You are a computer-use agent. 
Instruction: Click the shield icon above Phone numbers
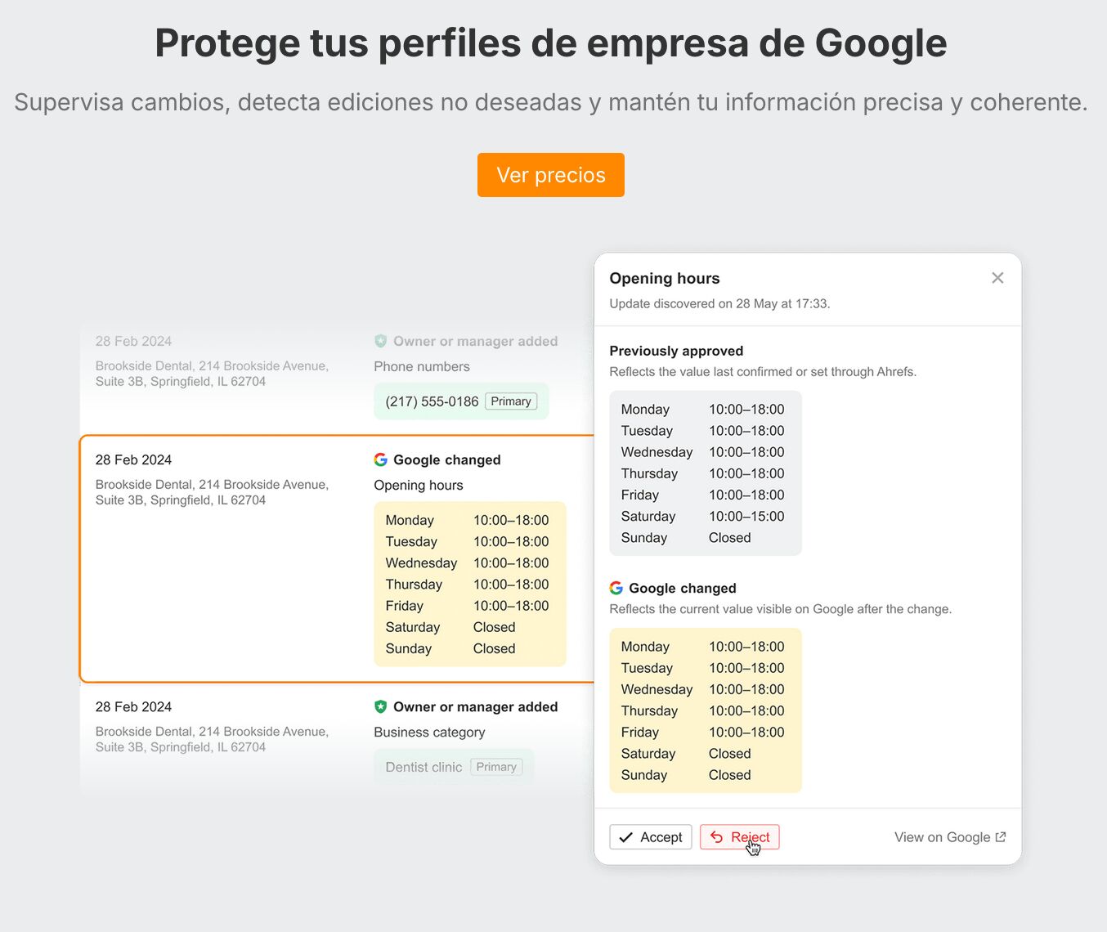point(380,341)
